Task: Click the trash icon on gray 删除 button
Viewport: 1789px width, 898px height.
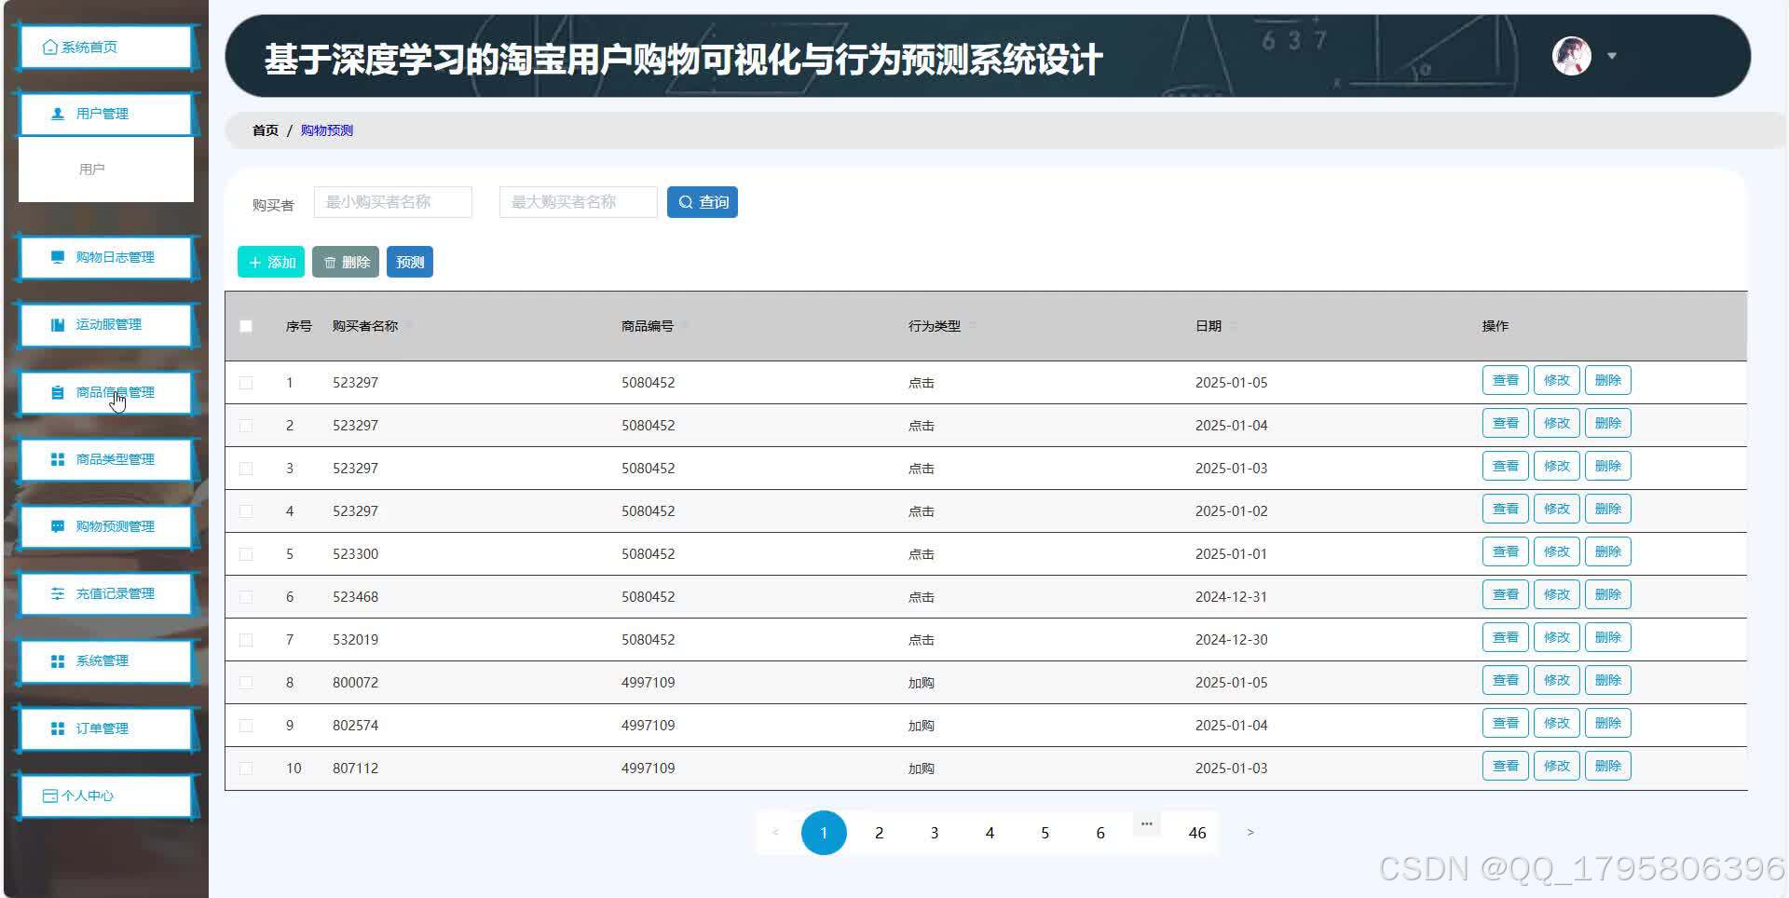Action: (x=330, y=263)
